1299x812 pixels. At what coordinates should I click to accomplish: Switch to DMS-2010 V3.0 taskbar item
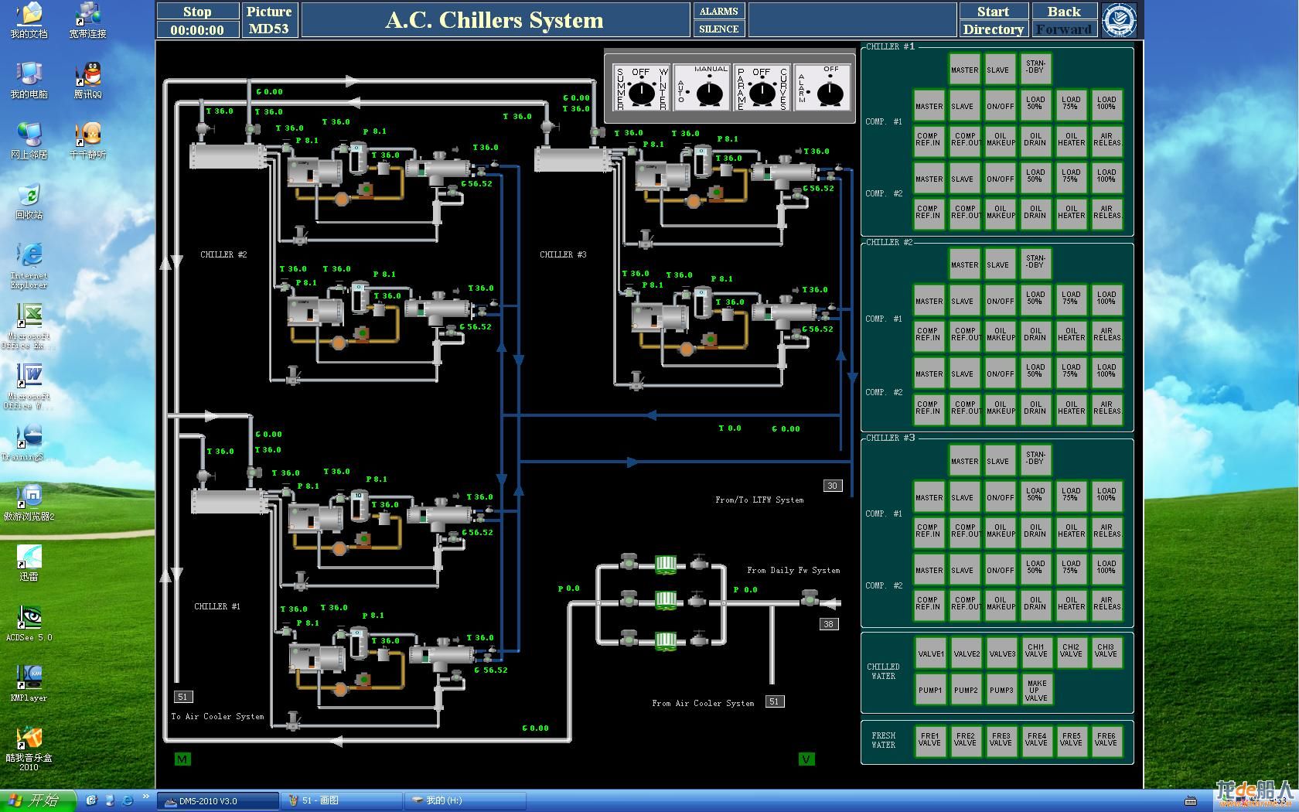217,800
